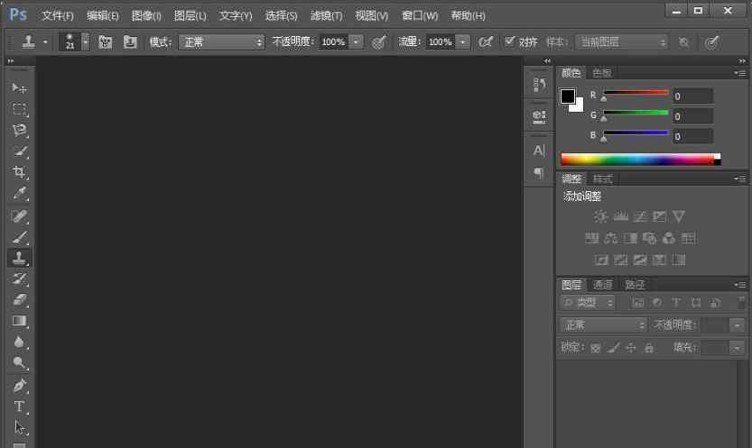Open the 填充 fill slider arrow
The height and width of the screenshot is (448, 752).
(x=738, y=348)
